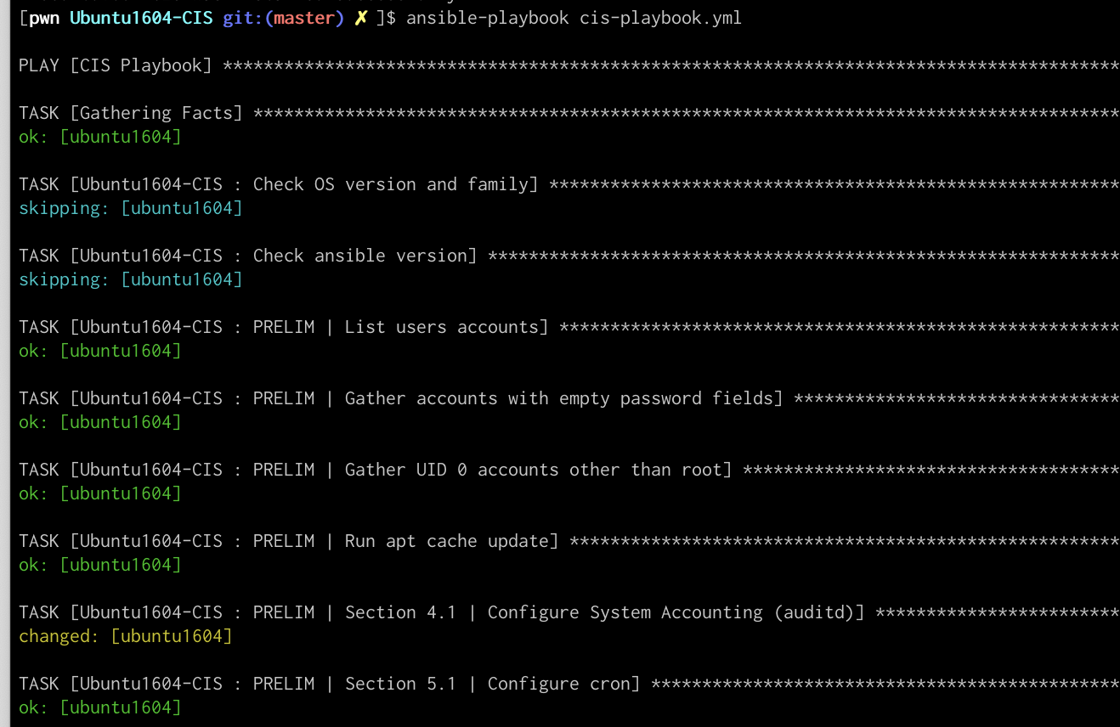Click the Run apt cache update task line

click(568, 541)
